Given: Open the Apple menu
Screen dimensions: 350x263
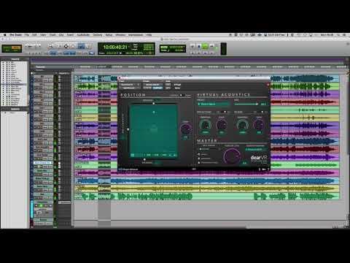Looking at the screenshot, I should (x=4, y=35).
